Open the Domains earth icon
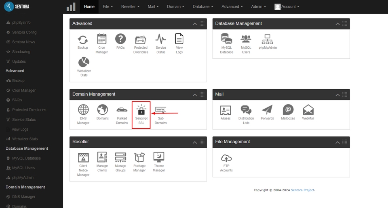Image resolution: width=388 pixels, height=208 pixels. pos(102,110)
